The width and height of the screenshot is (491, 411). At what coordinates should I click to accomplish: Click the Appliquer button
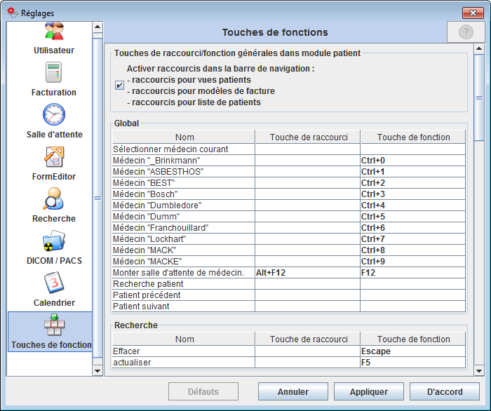[368, 392]
